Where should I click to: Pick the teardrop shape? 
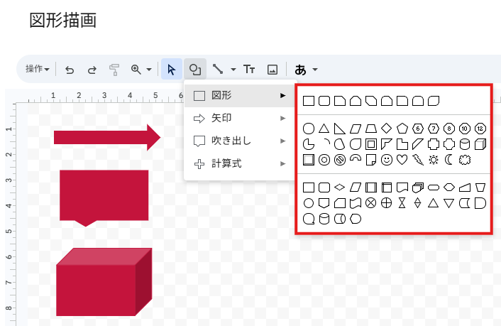356,144
